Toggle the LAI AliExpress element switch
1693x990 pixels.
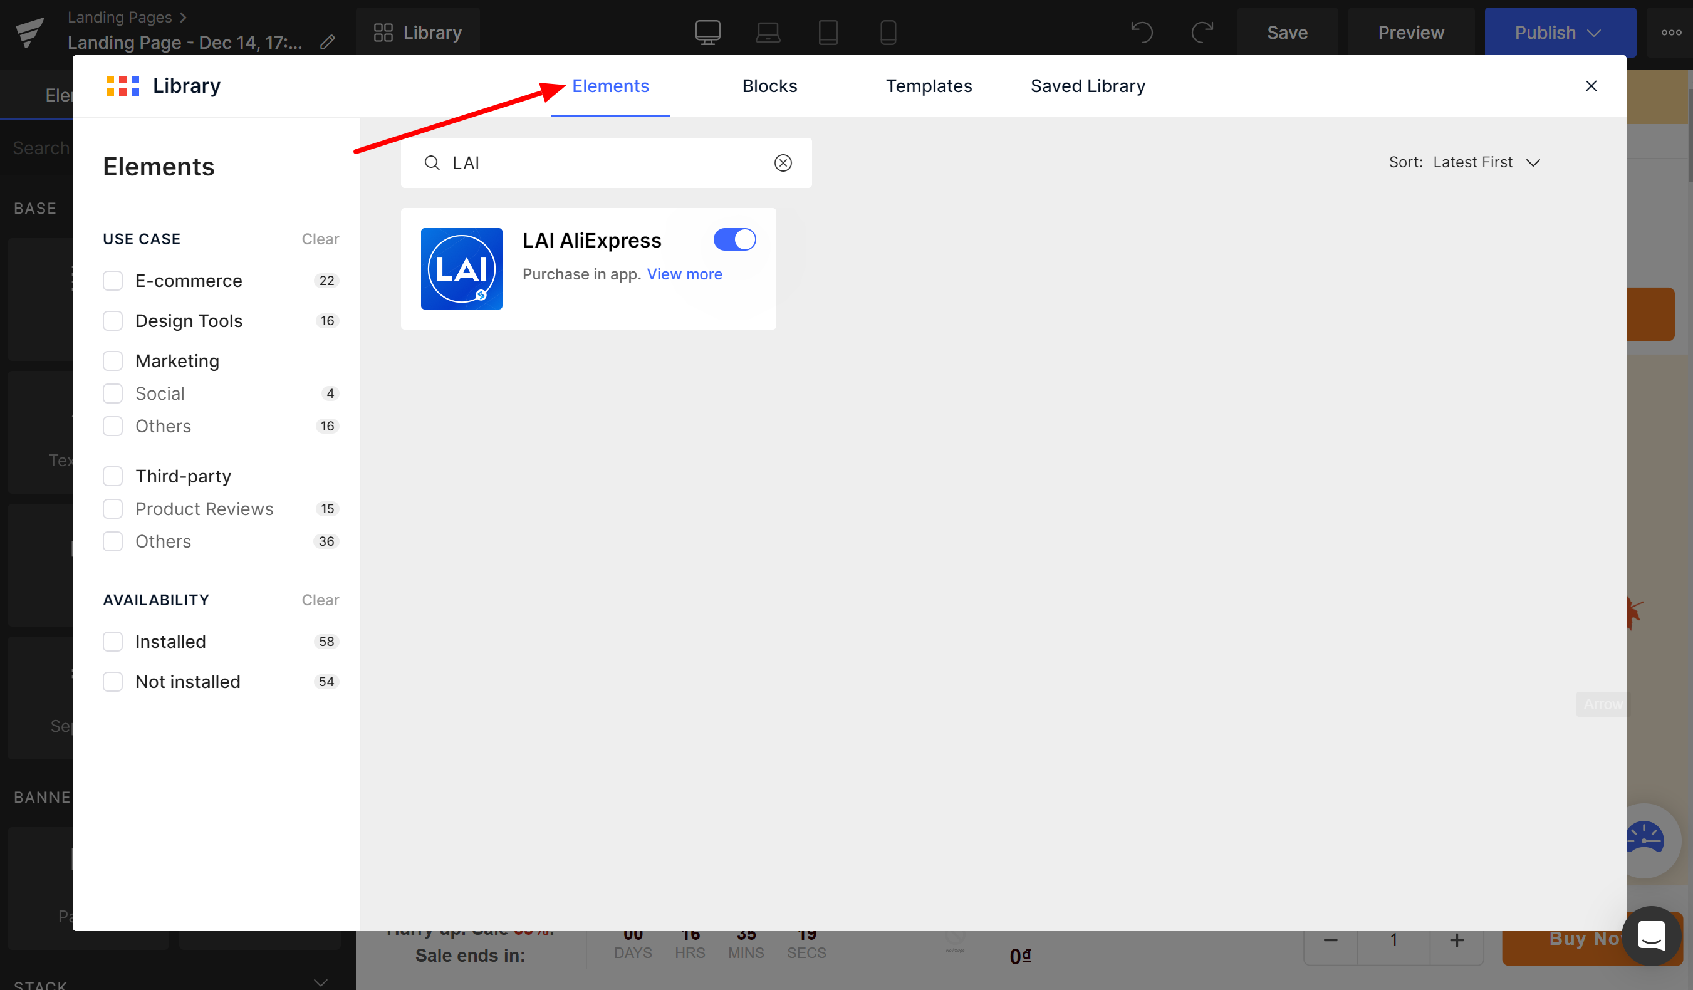(734, 240)
